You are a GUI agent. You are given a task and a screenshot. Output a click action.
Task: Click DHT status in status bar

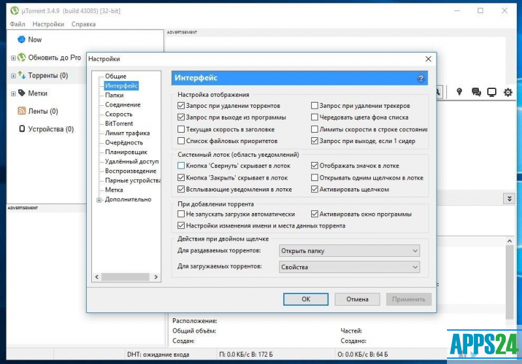[x=158, y=354]
